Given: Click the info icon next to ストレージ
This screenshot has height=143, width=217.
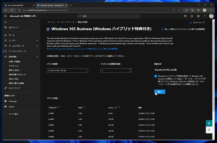Looking at the screenshot, I should coord(118,107).
